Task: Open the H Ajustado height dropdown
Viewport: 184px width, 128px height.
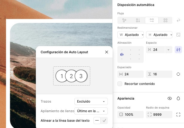Action: coord(159,35)
